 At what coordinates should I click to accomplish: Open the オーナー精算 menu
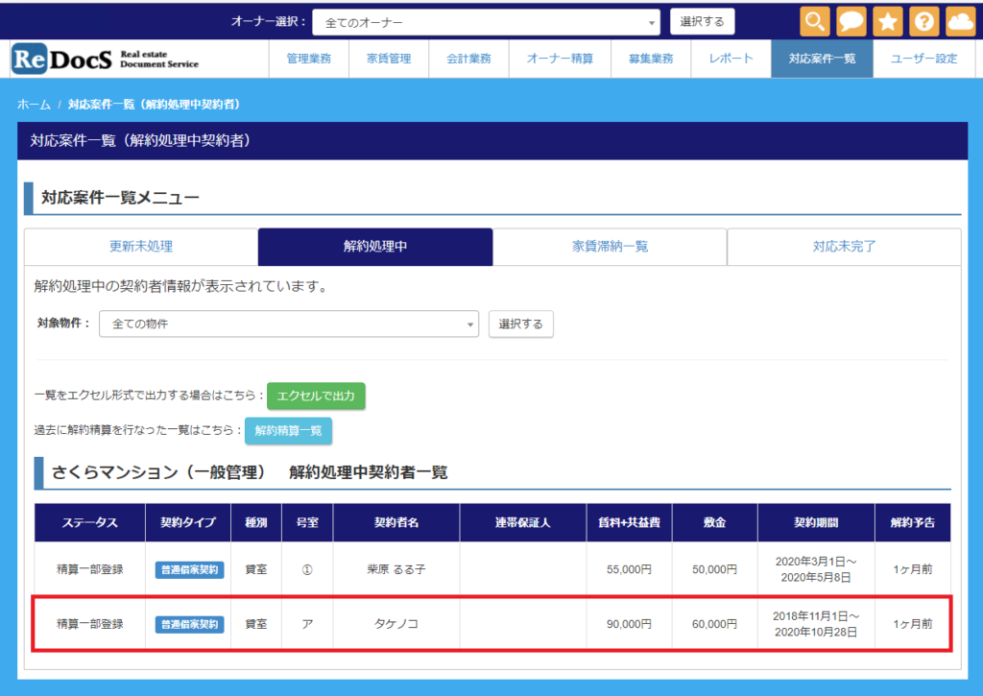(x=560, y=59)
